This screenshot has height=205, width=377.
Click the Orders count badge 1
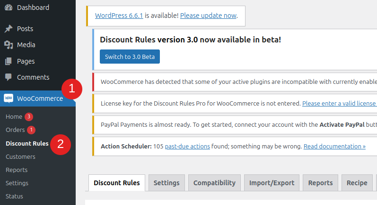pos(31,130)
